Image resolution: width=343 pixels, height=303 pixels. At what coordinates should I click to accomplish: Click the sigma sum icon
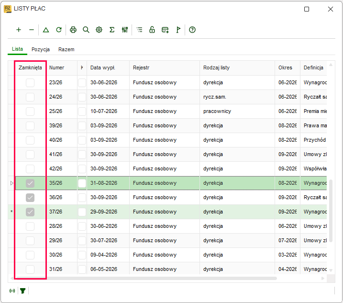click(112, 30)
